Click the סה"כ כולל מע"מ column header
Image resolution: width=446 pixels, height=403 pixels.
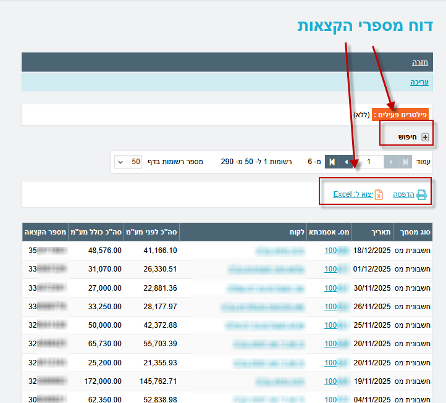tap(96, 232)
